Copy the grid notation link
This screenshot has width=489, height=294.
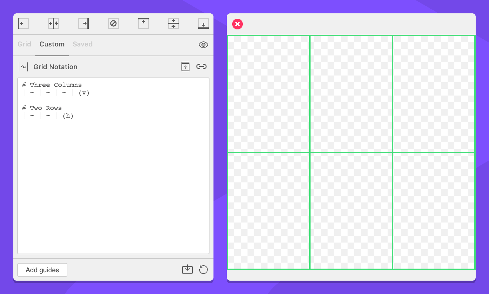click(201, 66)
